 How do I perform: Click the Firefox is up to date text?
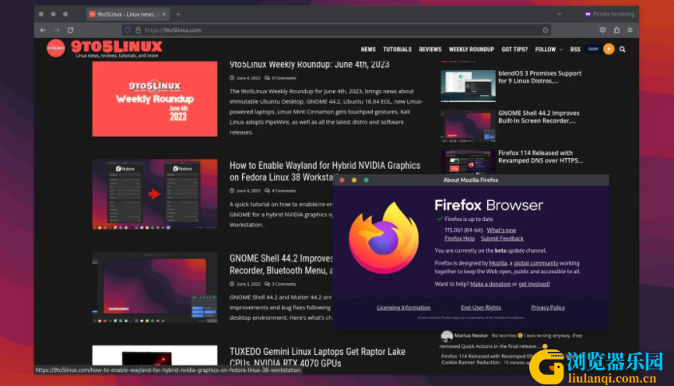469,219
